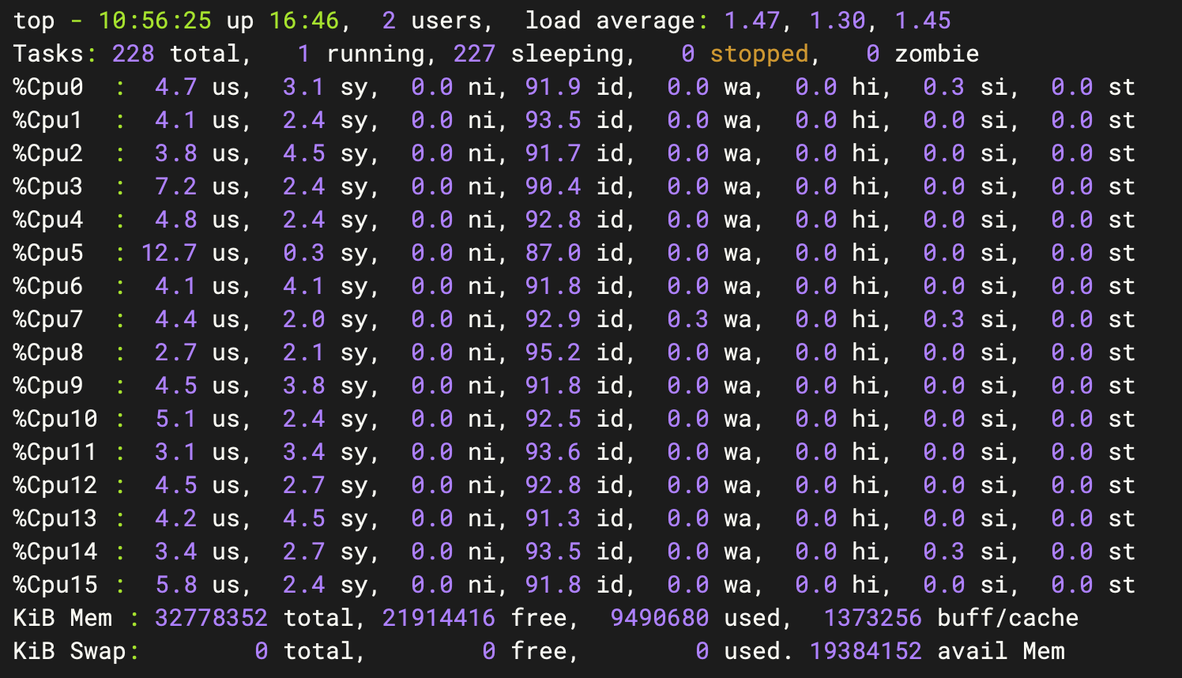This screenshot has height=678, width=1182.
Task: Select Cpu11 idle value 93.6
Action: click(x=553, y=452)
